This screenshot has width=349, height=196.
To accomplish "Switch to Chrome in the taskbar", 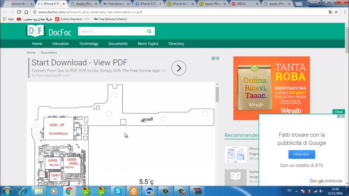I will pyautogui.click(x=69, y=191).
